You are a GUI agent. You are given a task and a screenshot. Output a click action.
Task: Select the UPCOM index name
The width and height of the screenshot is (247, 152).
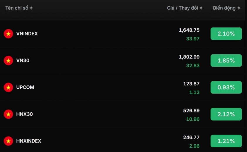coord(25,87)
